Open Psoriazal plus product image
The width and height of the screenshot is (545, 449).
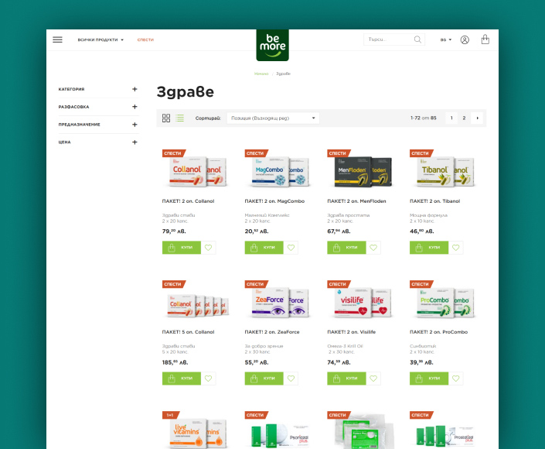tap(280, 435)
